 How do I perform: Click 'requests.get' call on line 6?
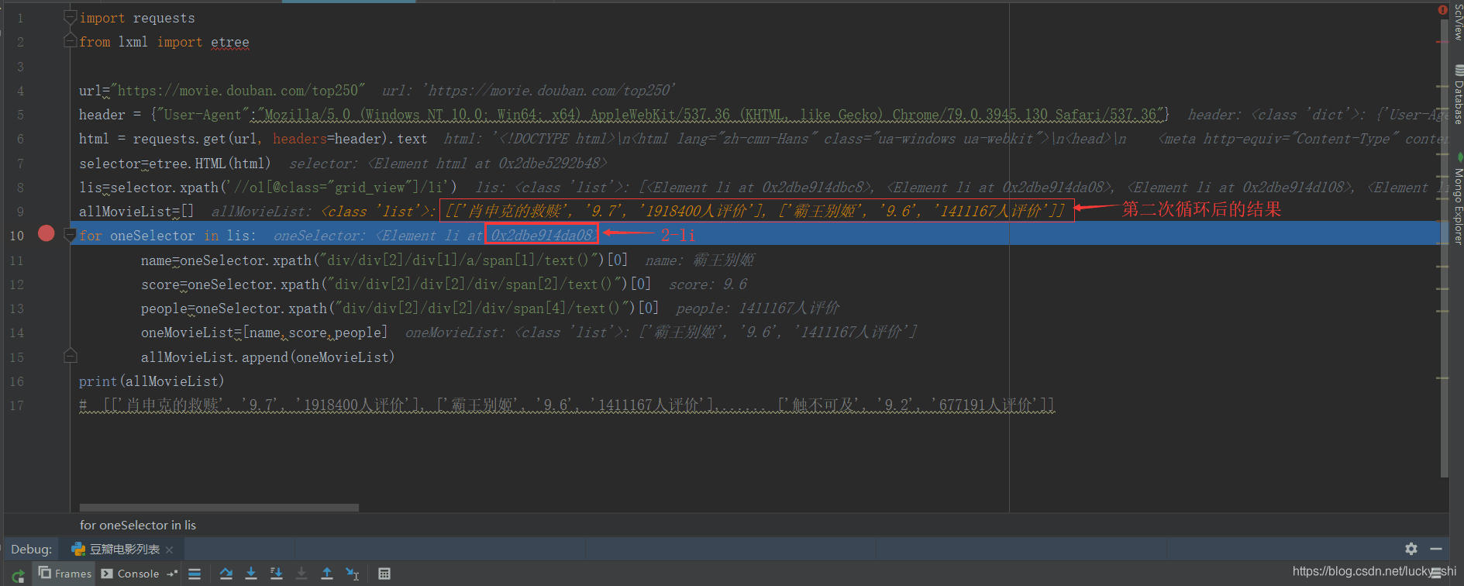(179, 139)
